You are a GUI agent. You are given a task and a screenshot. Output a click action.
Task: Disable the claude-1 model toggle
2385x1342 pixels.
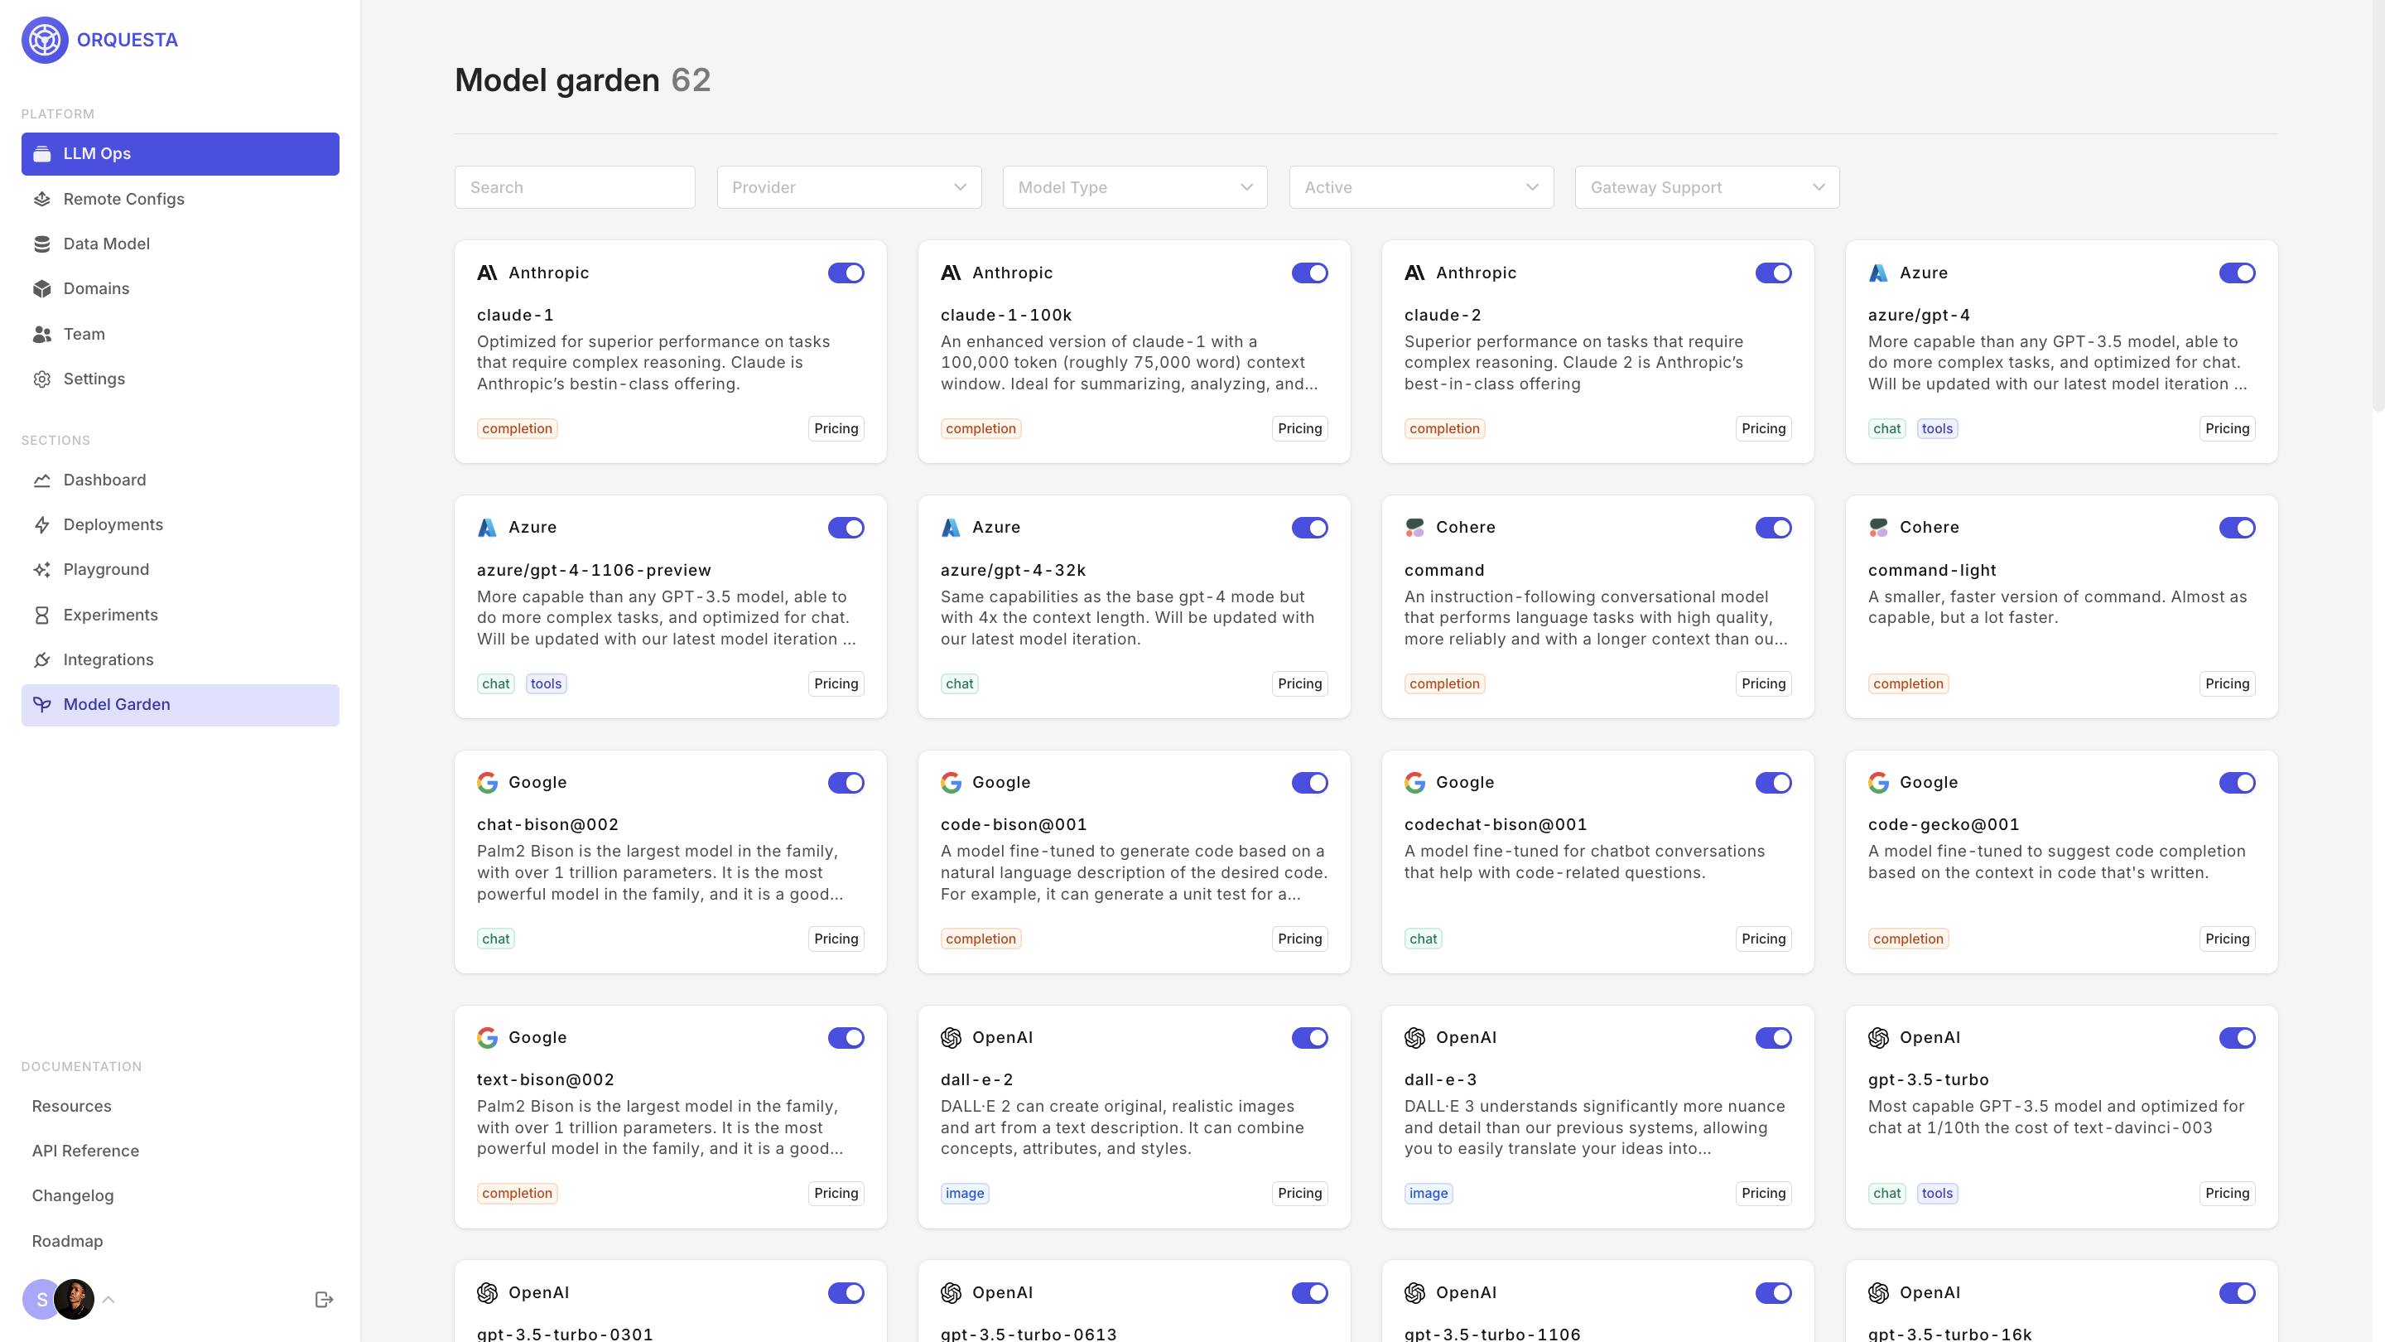[x=846, y=273]
